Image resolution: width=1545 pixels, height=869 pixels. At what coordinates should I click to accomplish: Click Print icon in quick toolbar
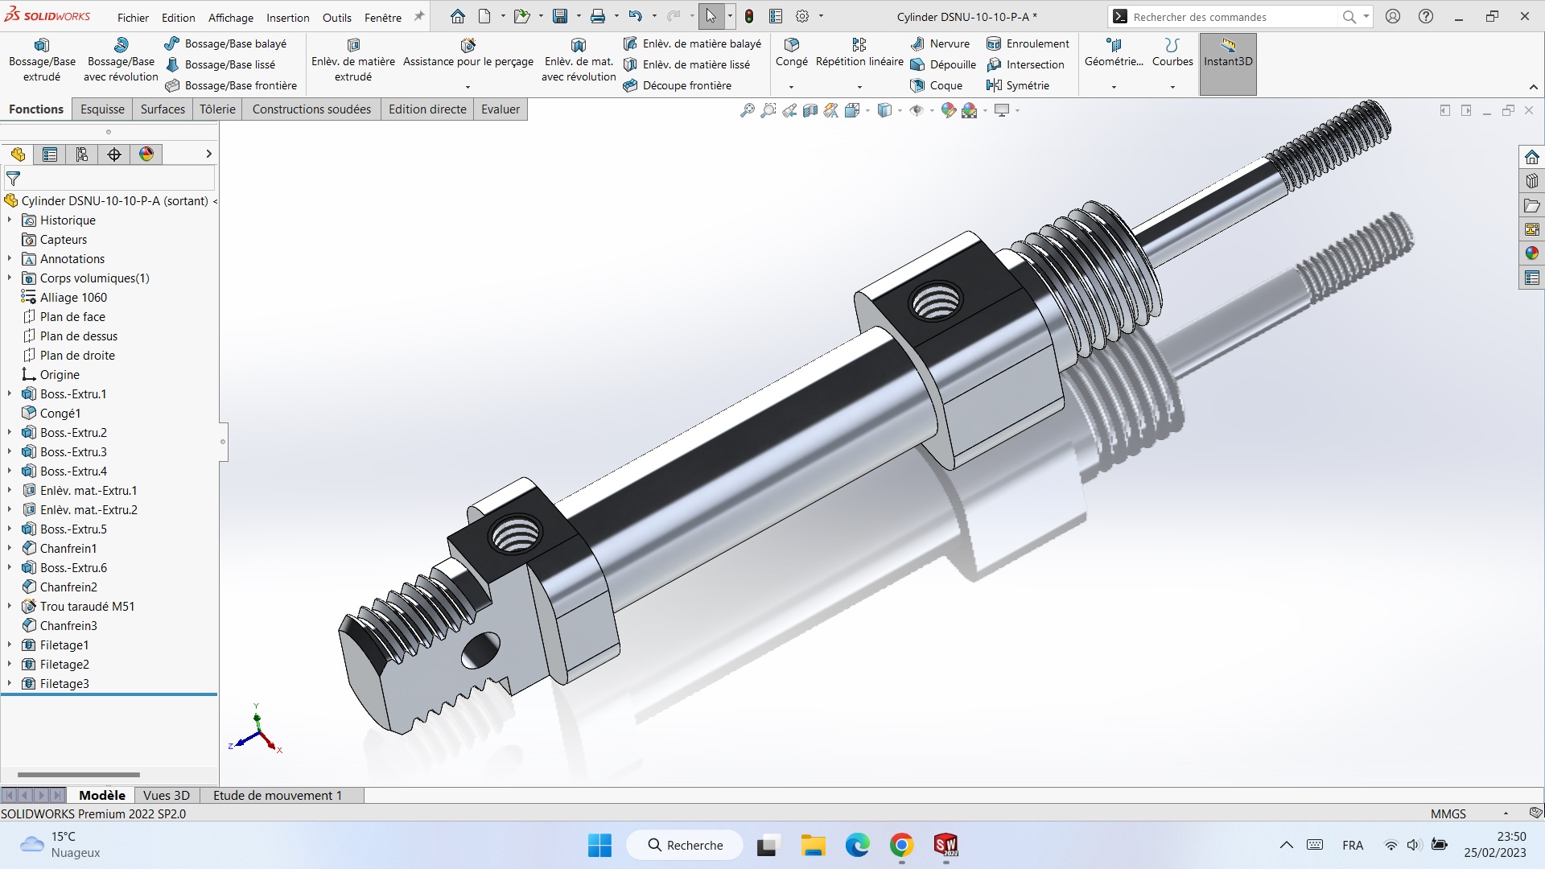598,16
